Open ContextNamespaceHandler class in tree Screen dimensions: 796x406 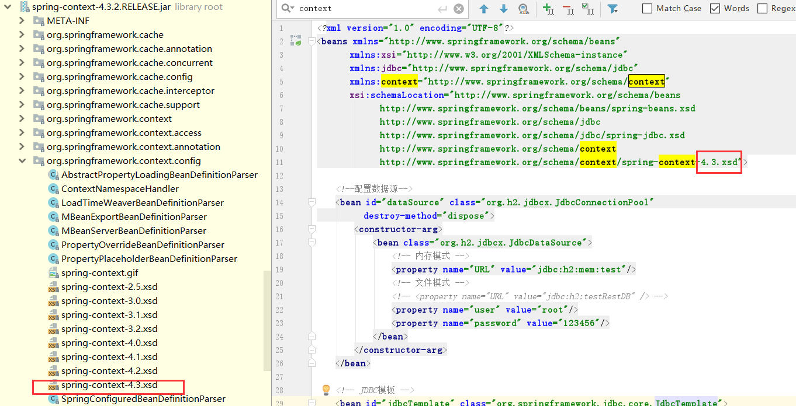click(x=120, y=189)
